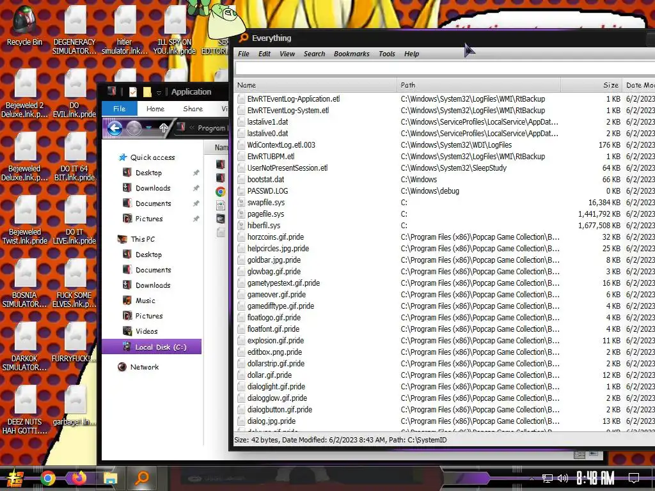The height and width of the screenshot is (491, 655).
Task: Select the pagefile.sys result row
Action: [x=445, y=214]
